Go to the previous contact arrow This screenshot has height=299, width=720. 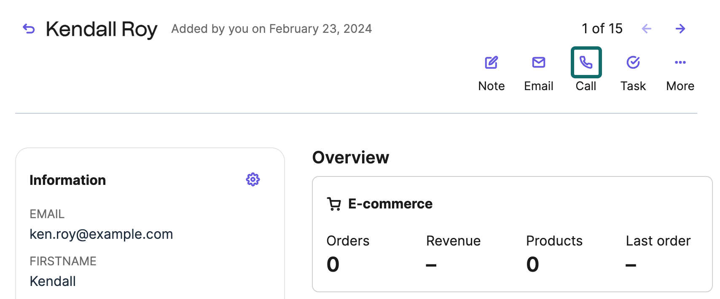[646, 29]
